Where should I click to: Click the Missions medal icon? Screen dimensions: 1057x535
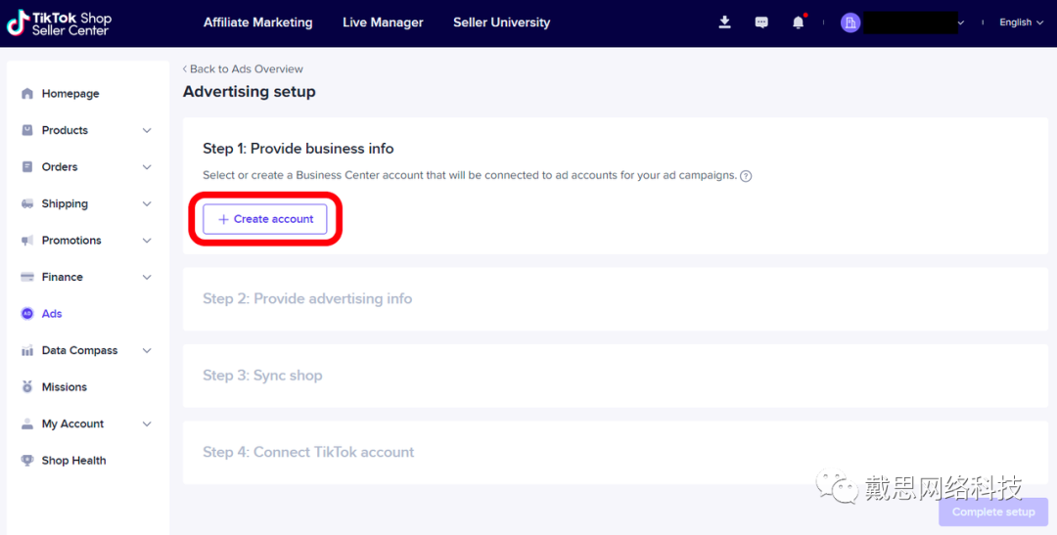tap(27, 386)
